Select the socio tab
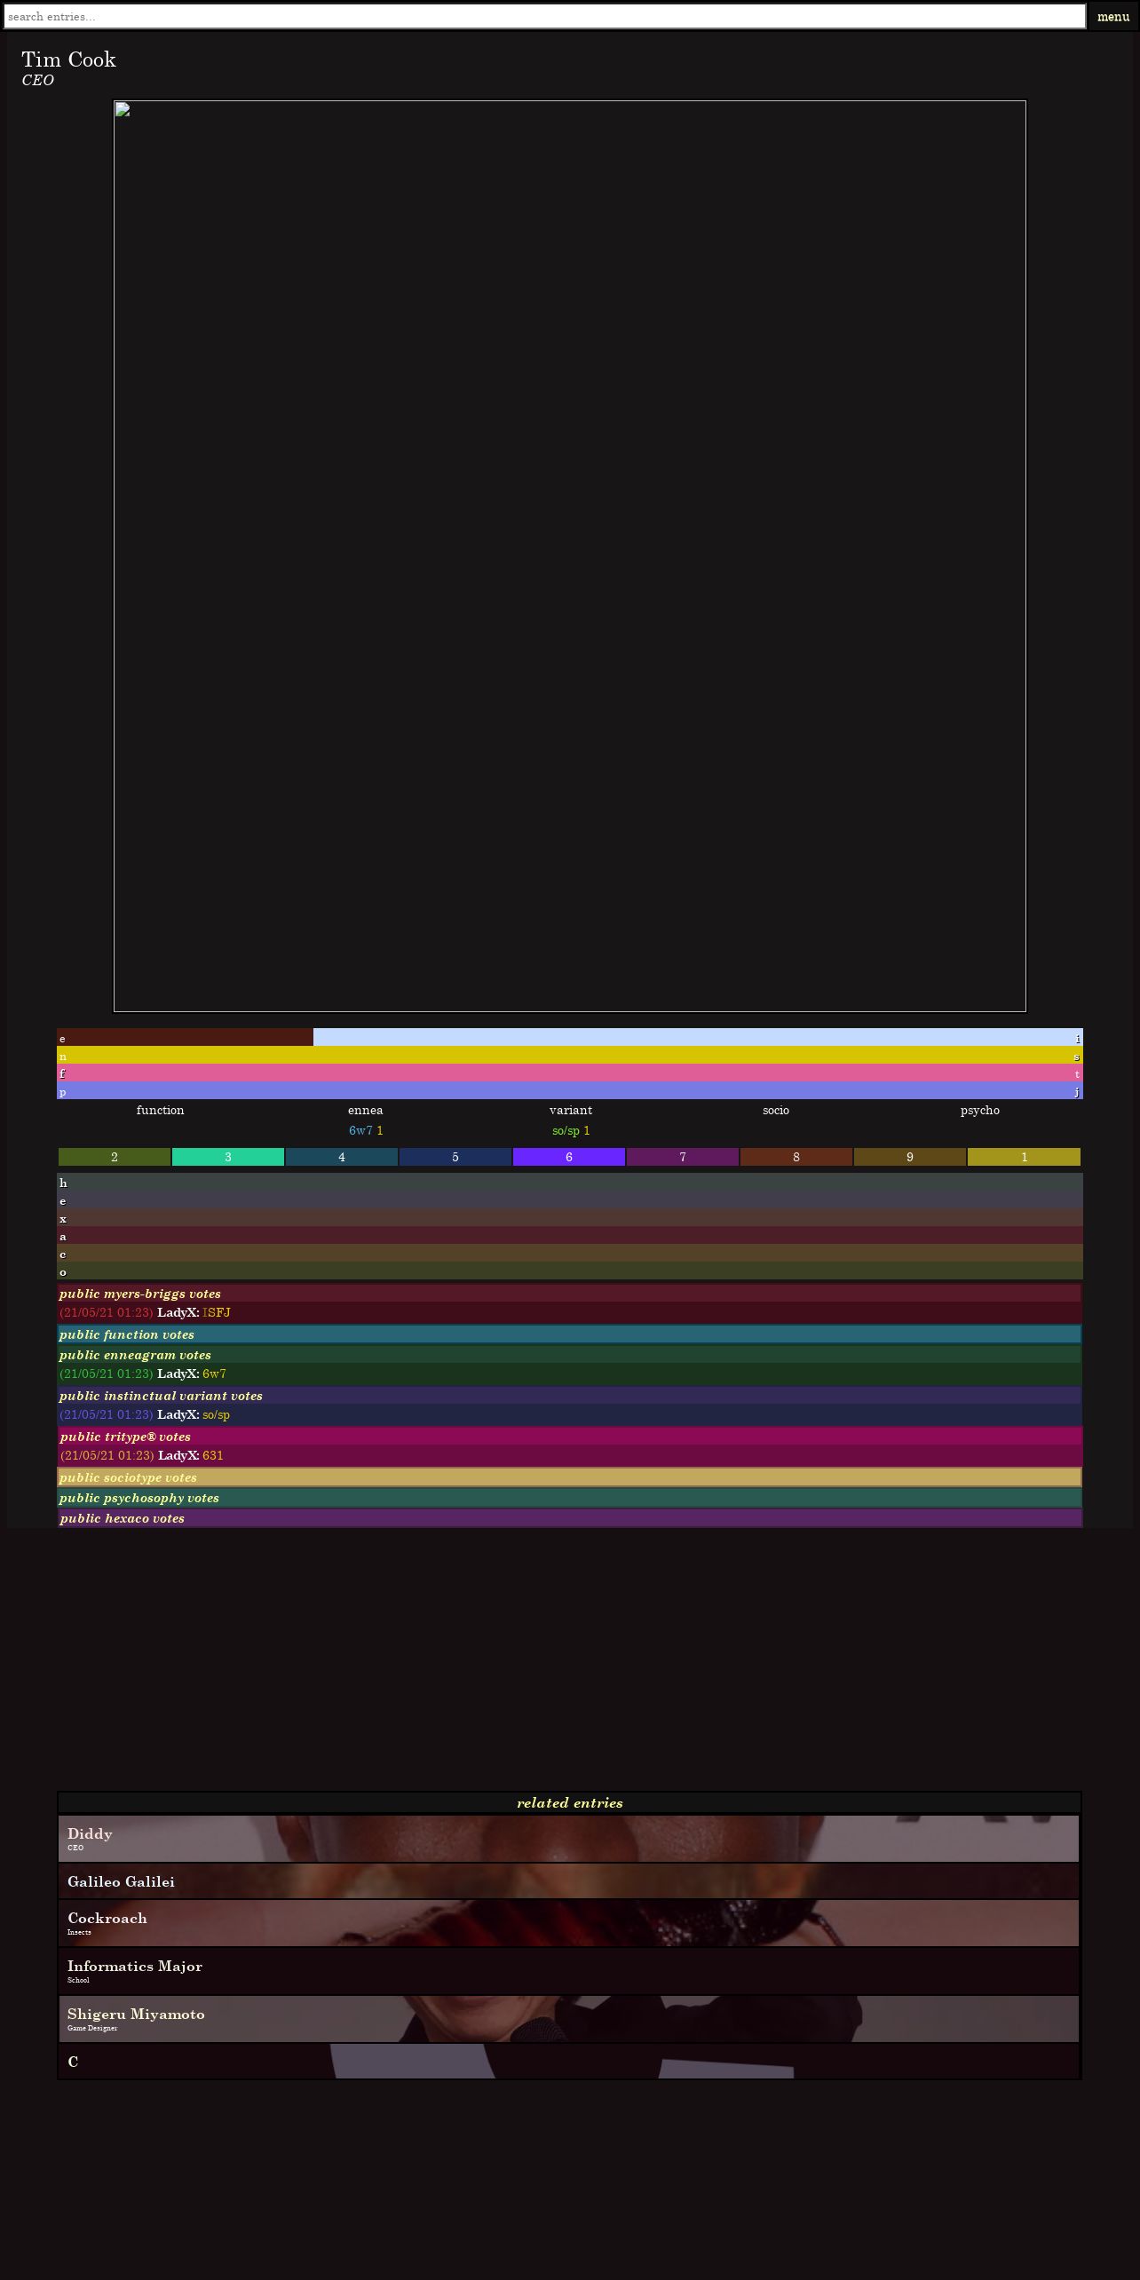The height and width of the screenshot is (2280, 1140). (776, 1110)
